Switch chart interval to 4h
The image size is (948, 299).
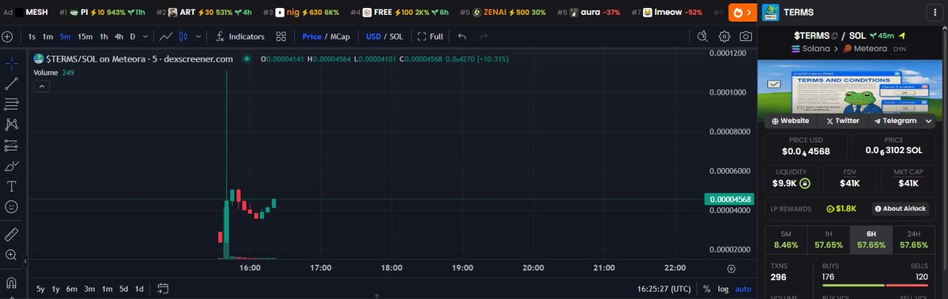tap(118, 36)
